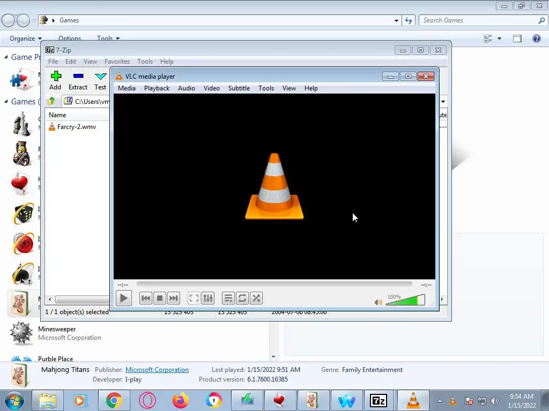Adjust the VLC volume slider
This screenshot has height=411, width=549.
pyautogui.click(x=405, y=301)
